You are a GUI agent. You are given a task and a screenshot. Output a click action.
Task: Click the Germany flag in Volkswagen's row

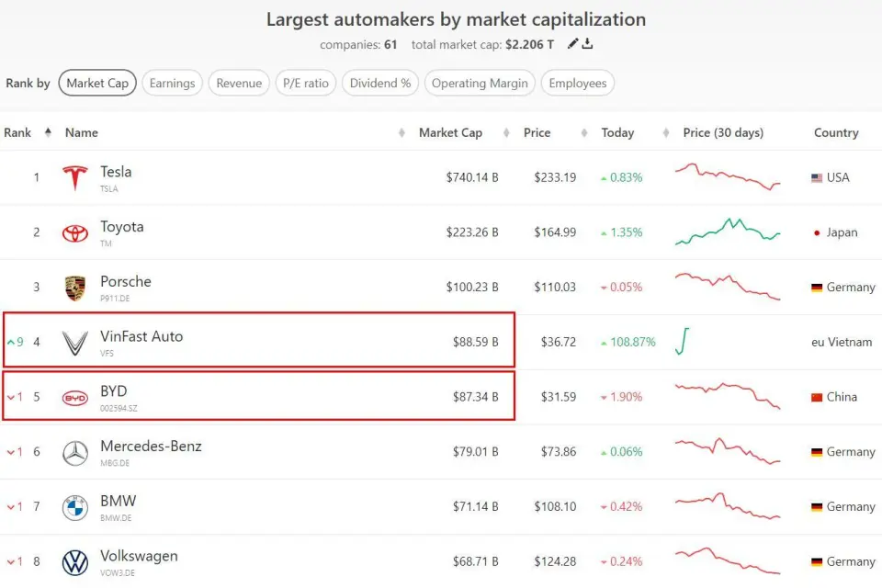[817, 561]
